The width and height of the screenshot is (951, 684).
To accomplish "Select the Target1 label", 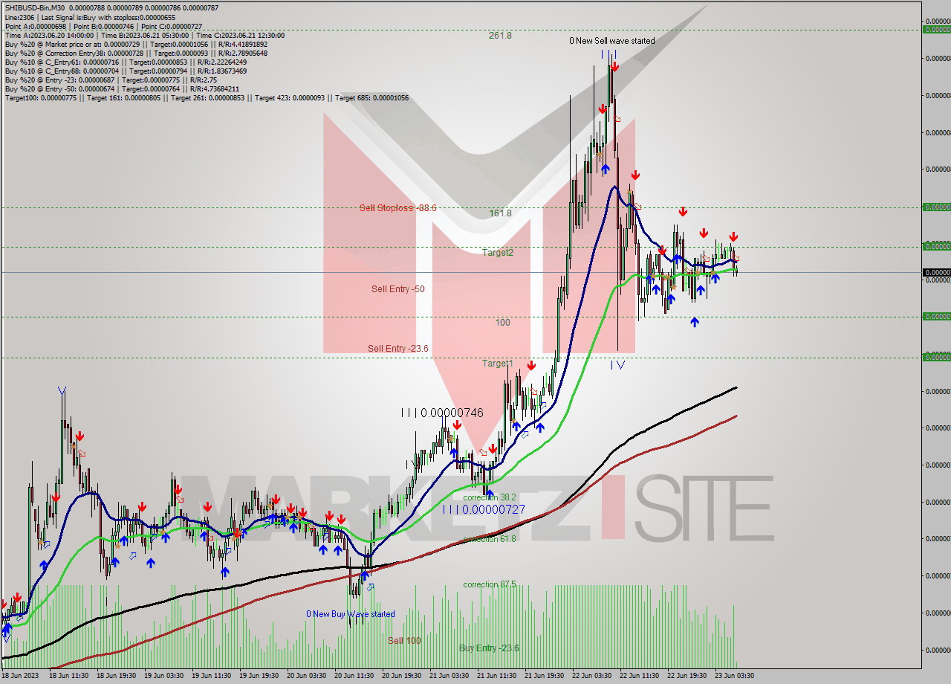I will (497, 363).
